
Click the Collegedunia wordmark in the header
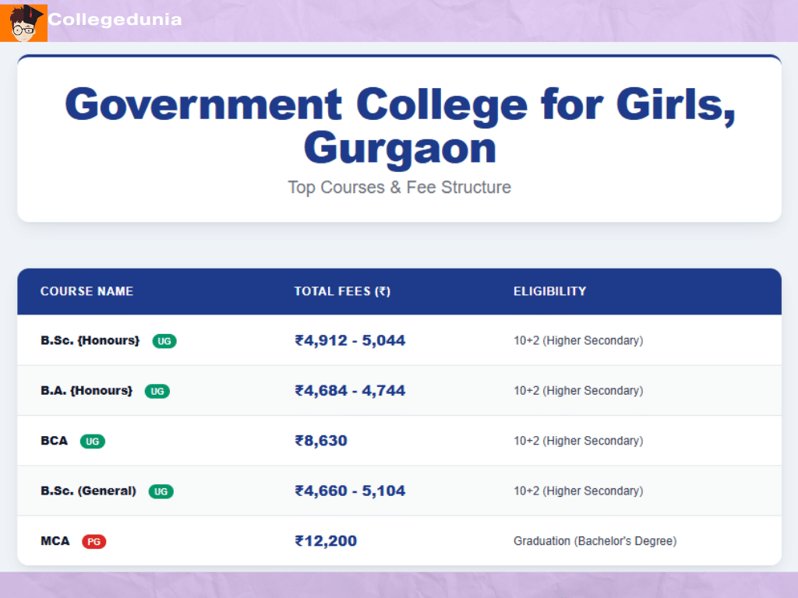coord(114,20)
